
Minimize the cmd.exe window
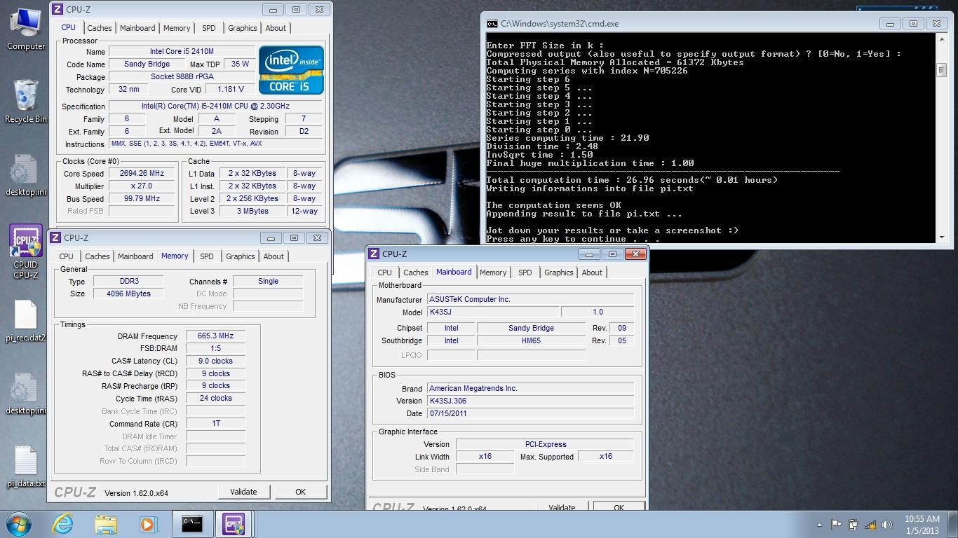tap(890, 24)
